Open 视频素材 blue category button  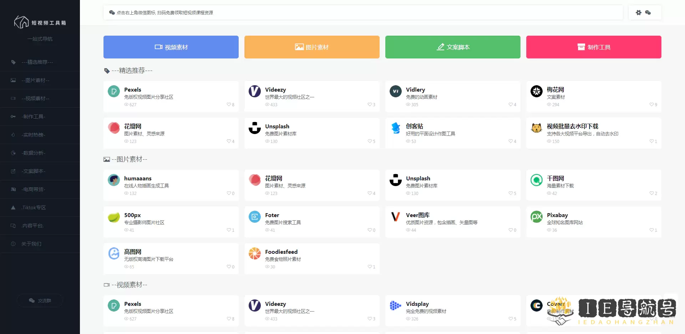pyautogui.click(x=171, y=47)
